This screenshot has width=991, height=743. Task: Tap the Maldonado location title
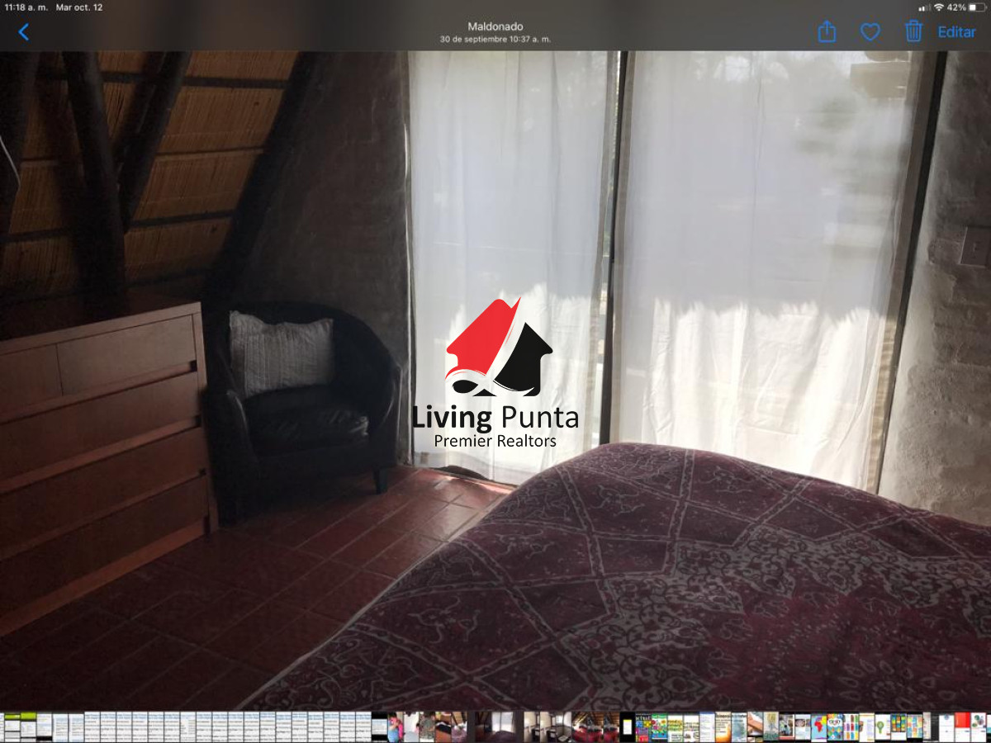[495, 26]
